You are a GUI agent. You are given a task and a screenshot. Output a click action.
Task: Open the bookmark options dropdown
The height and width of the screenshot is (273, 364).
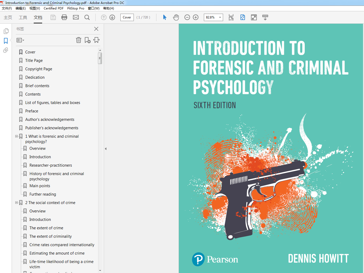tap(20, 40)
